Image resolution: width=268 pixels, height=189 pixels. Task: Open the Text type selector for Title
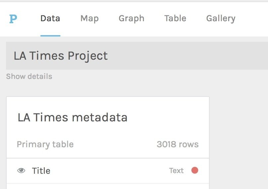(x=176, y=171)
